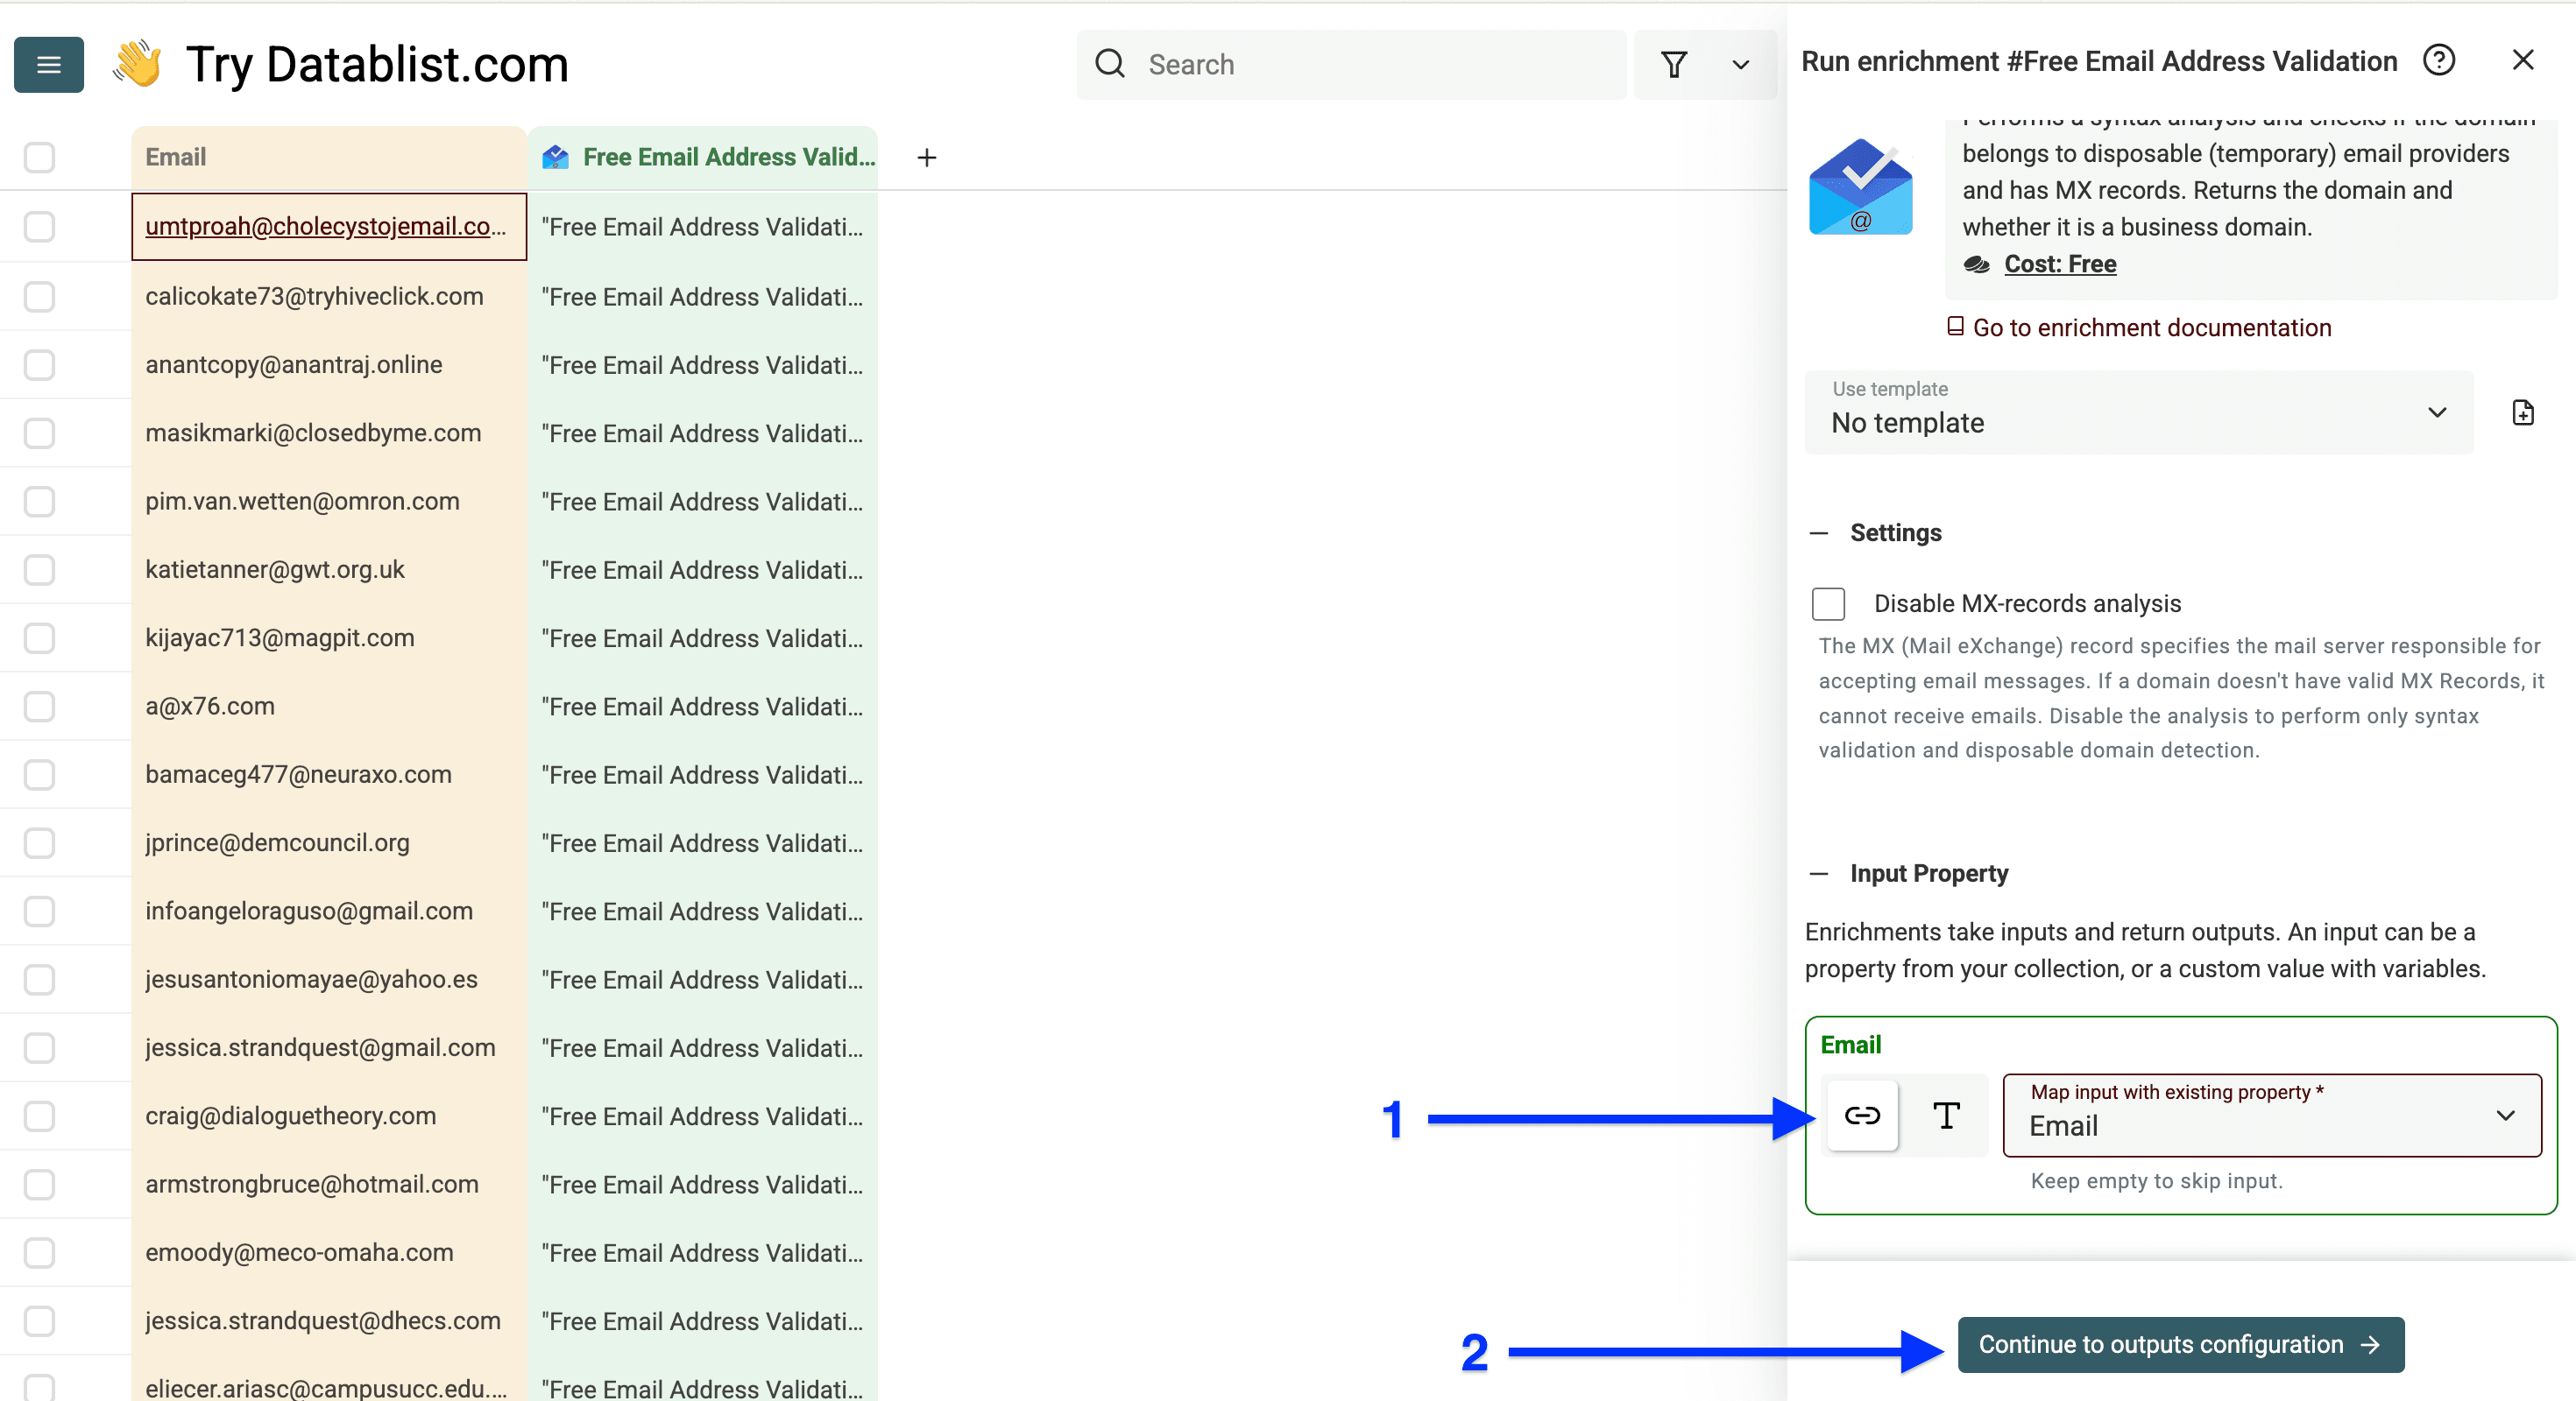Open Go to enrichment documentation link
Viewport: 2576px width, 1401px height.
pos(2150,327)
